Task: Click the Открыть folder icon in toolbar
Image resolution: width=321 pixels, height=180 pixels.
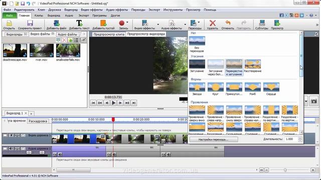Action: pos(9,23)
